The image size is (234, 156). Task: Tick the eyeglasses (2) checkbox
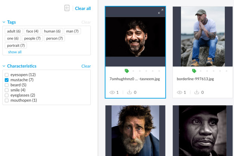tap(7, 95)
